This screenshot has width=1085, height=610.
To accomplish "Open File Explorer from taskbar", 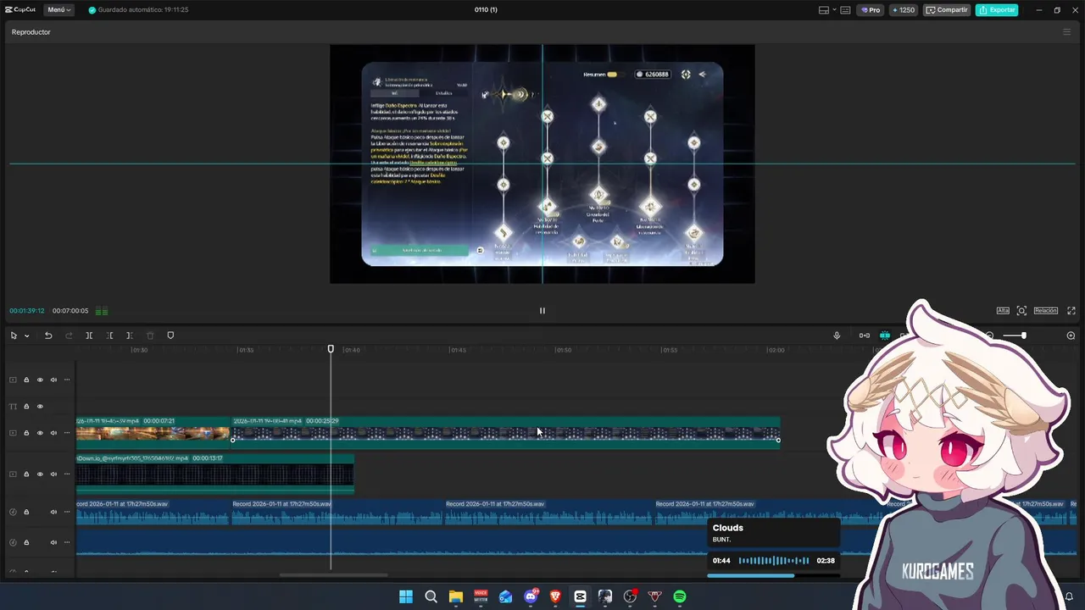I will (456, 596).
